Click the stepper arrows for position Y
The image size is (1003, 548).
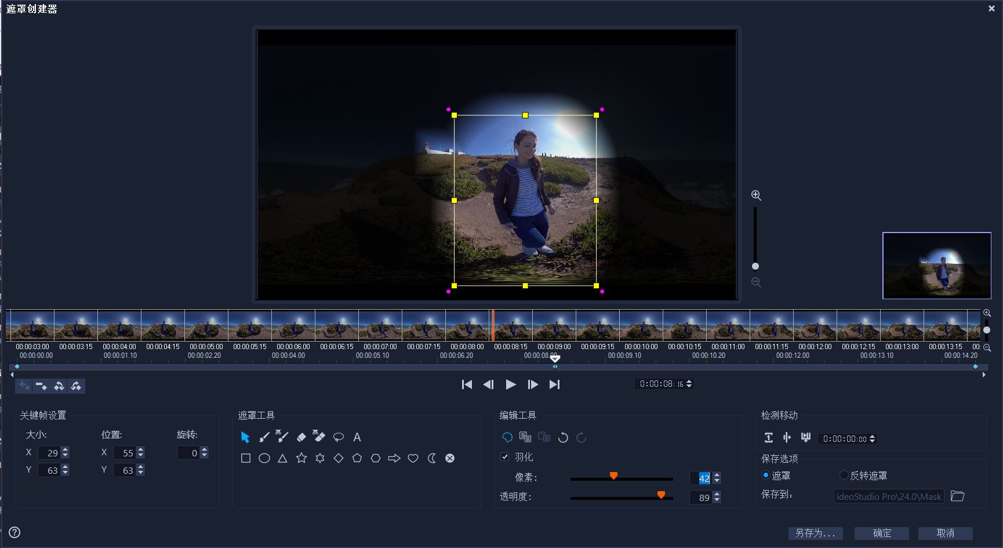click(x=140, y=470)
